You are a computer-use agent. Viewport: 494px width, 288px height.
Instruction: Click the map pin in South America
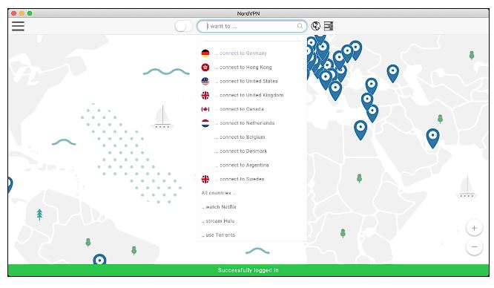(99, 259)
